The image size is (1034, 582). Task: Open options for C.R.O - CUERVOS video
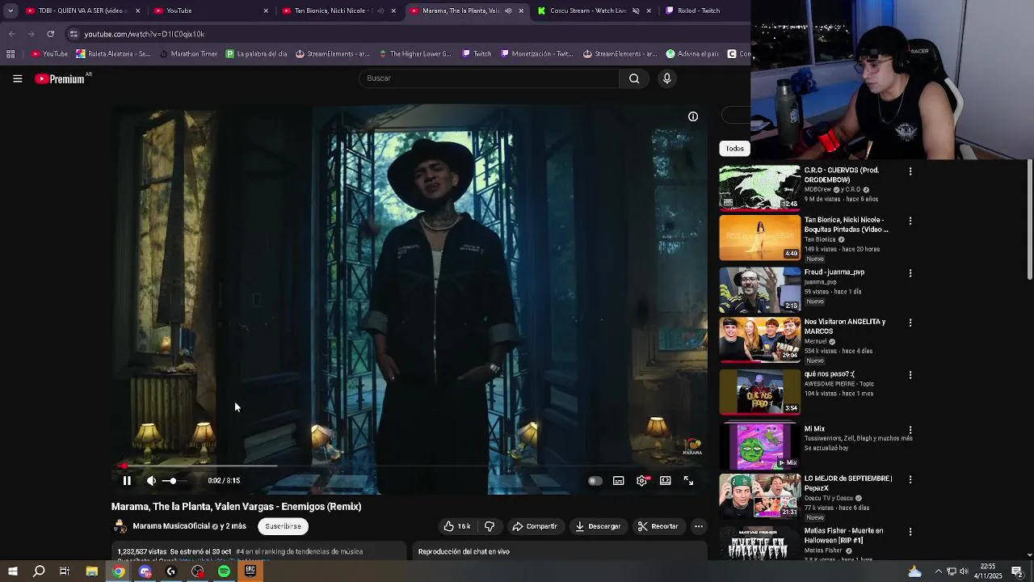click(x=910, y=171)
